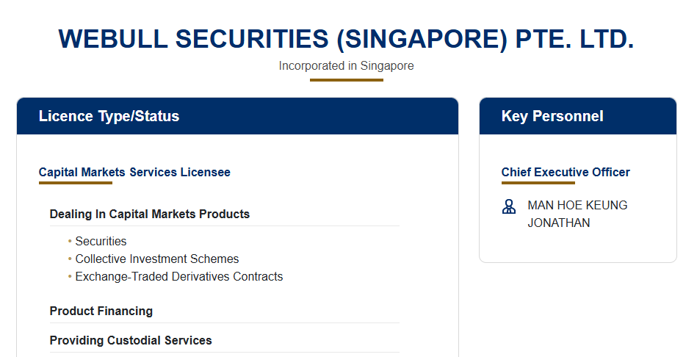Viewport: 697px width, 357px height.
Task: Expand the Product Financing section
Action: pyautogui.click(x=101, y=311)
